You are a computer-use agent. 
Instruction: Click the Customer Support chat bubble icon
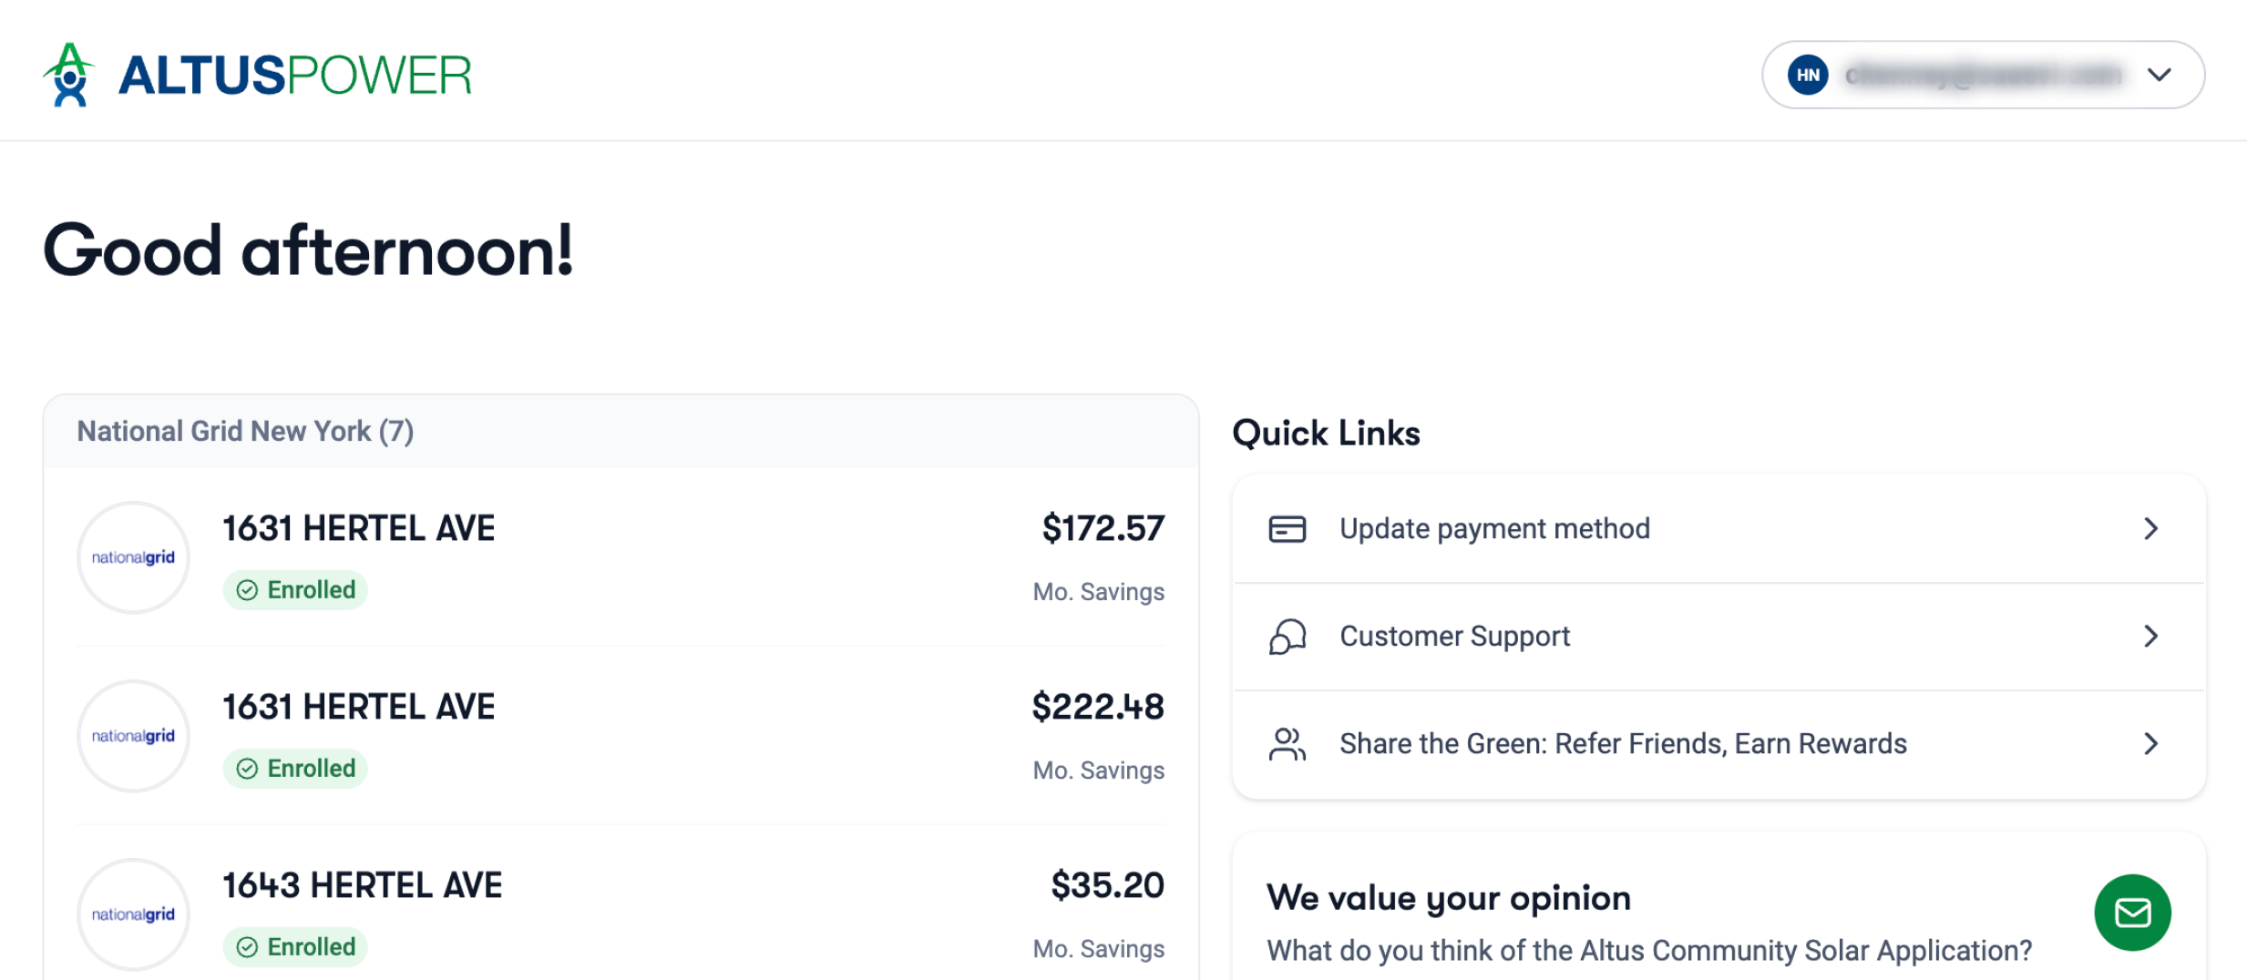tap(1288, 636)
